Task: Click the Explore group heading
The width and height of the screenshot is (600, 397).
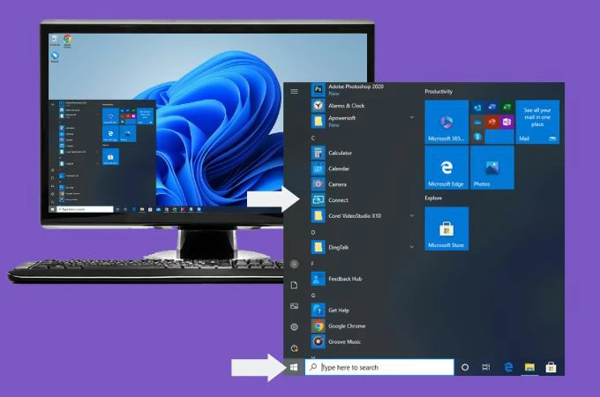Action: (x=433, y=198)
